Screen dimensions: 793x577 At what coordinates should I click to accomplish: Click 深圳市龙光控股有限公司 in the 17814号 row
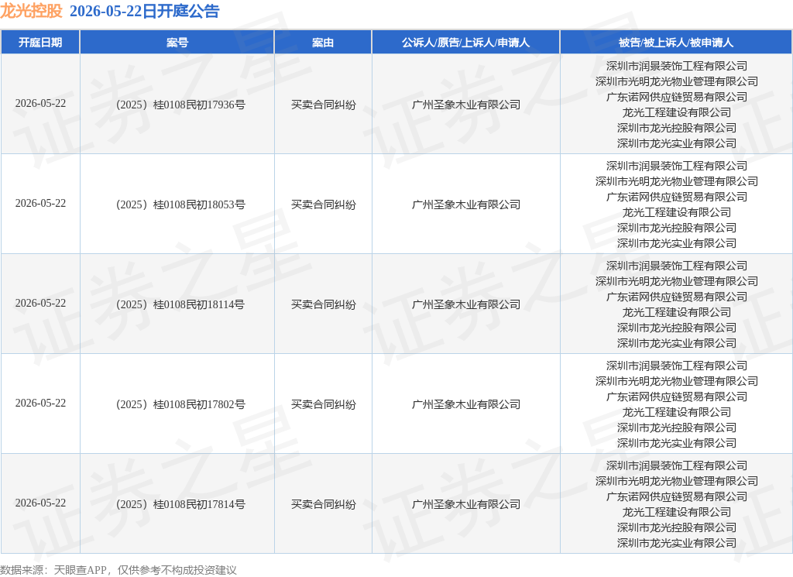(677, 527)
